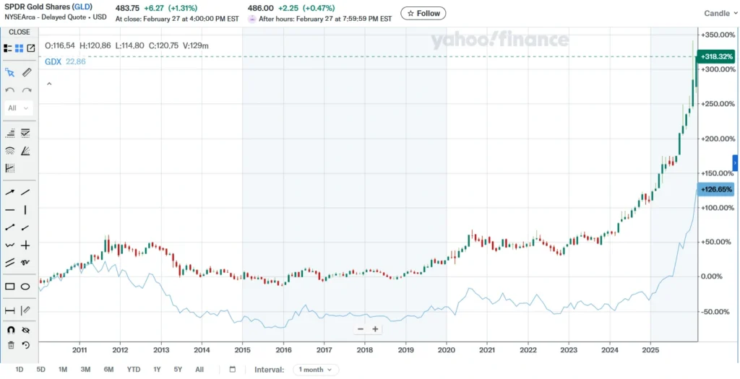The width and height of the screenshot is (740, 379).
Task: Choose the vertical line tool
Action: 25,210
